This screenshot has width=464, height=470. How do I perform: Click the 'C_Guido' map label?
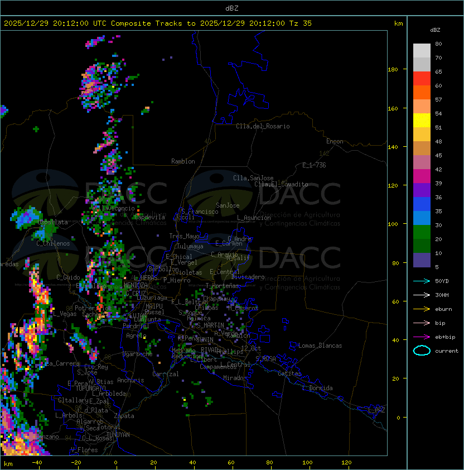(68, 277)
